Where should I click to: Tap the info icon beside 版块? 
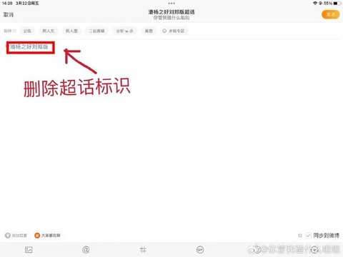click(x=14, y=31)
